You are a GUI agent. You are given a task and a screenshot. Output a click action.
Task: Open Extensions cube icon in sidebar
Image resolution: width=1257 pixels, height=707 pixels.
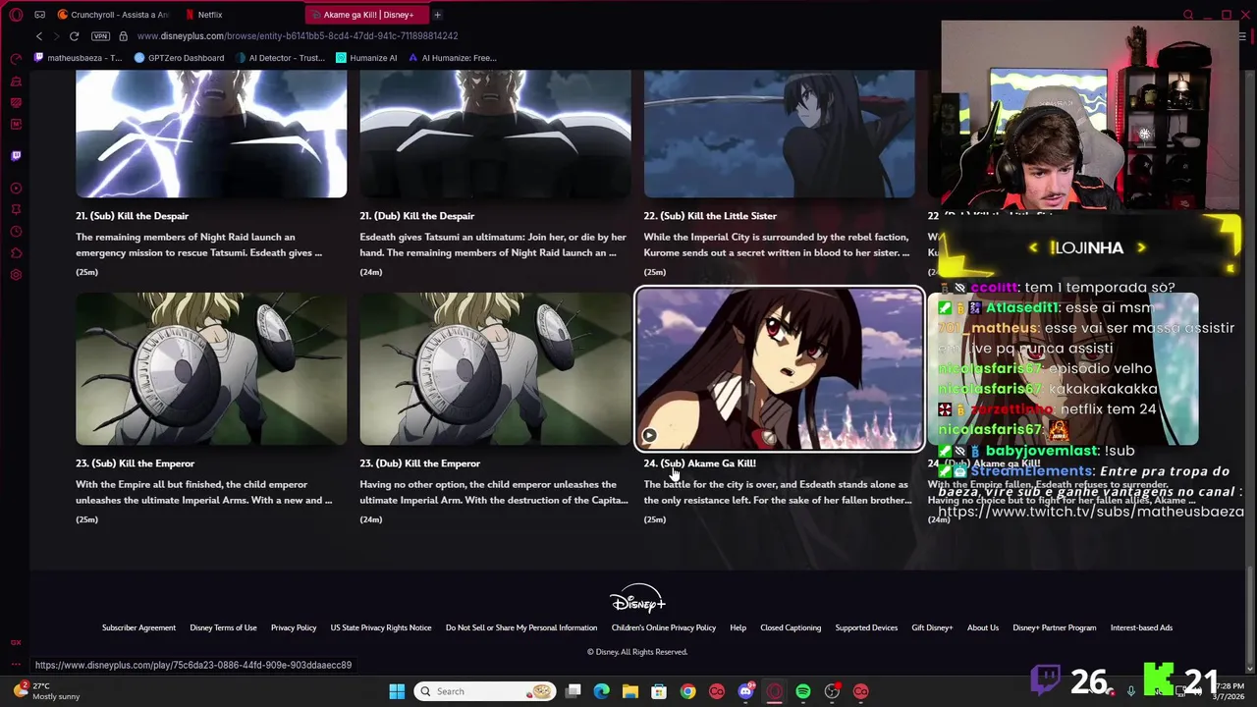click(16, 253)
